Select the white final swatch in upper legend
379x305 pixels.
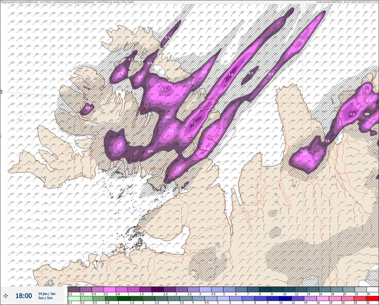(372, 289)
